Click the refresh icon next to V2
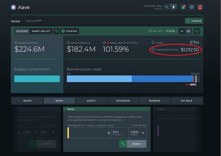Viewport: 221px width, 156px height. 197,31
